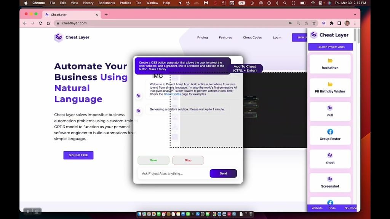Open the Apple menu

click(x=26, y=3)
